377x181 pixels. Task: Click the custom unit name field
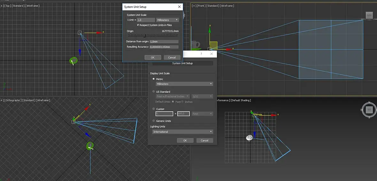pyautogui.click(x=165, y=114)
